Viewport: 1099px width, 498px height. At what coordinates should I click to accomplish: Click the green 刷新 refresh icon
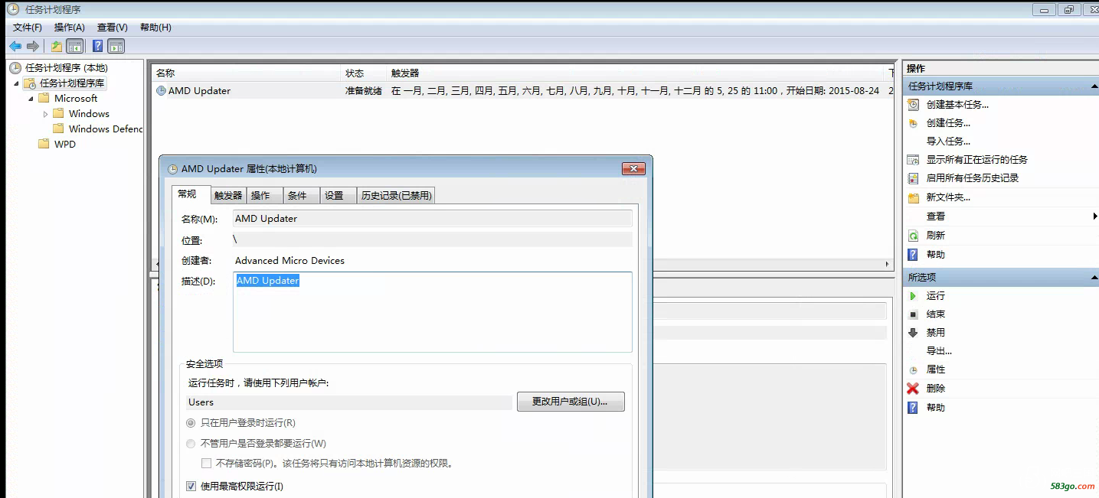(913, 236)
